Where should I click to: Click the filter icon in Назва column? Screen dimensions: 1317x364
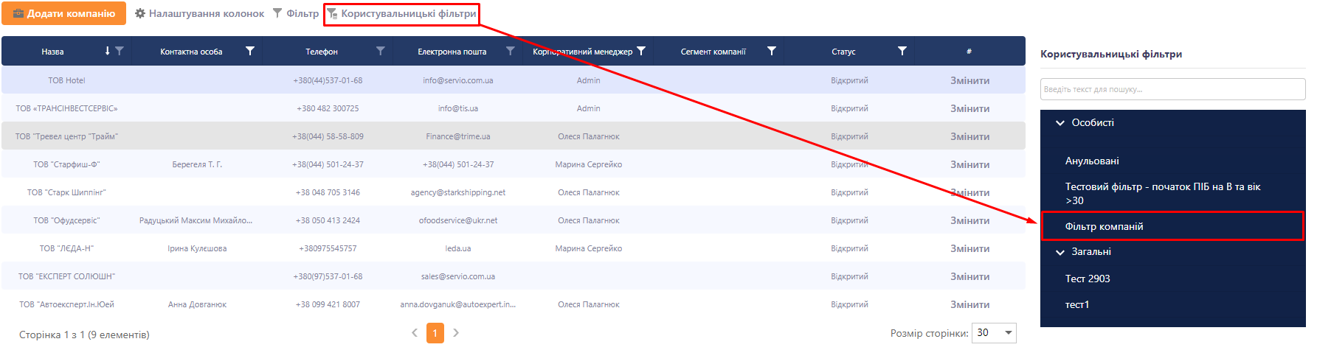pyautogui.click(x=120, y=51)
